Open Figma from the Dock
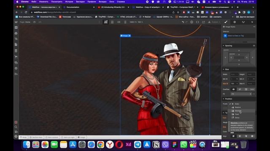 click(x=174, y=145)
